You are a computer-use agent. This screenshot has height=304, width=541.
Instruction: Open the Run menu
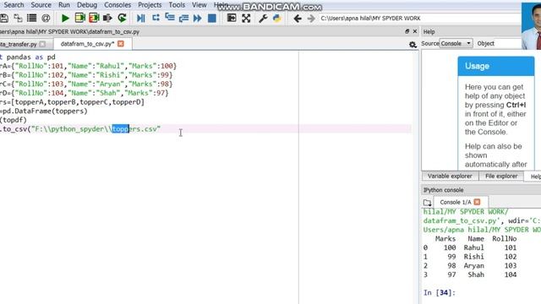tap(64, 5)
